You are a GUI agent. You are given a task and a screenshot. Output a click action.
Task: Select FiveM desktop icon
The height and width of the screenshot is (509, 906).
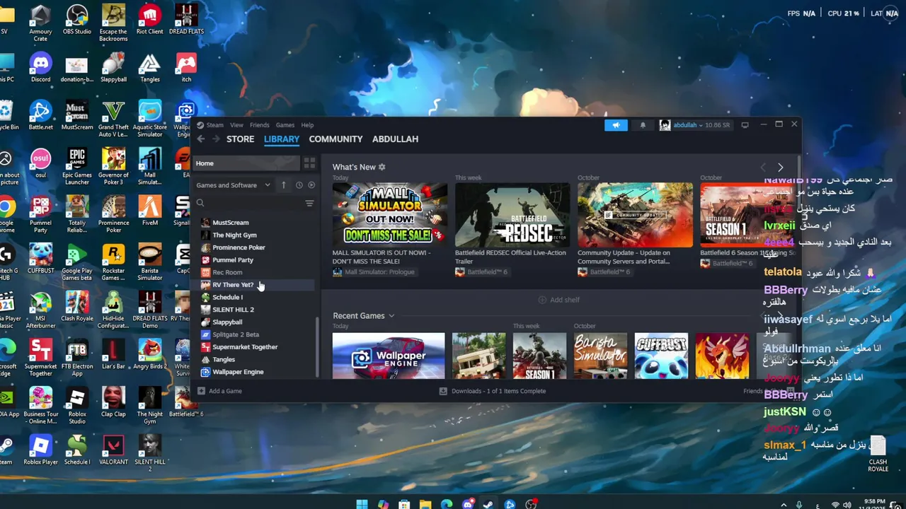pos(149,211)
